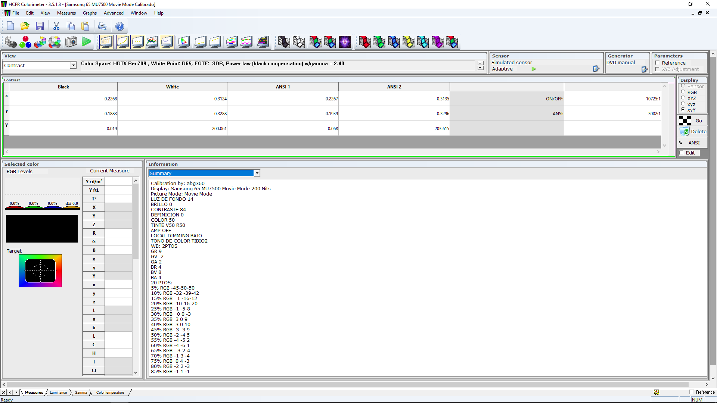This screenshot has height=403, width=717.
Task: Open the Measures menu
Action: [66, 13]
